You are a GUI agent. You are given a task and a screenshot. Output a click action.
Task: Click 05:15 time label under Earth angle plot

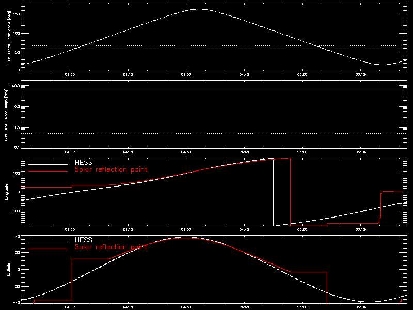pyautogui.click(x=360, y=74)
